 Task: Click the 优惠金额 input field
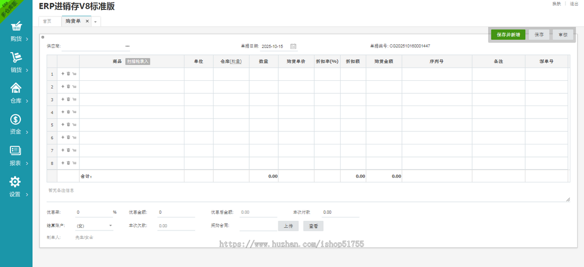pos(176,213)
